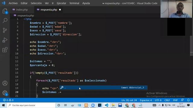193x108 pixels.
Task: Open the Ir menu
Action: point(53,3)
